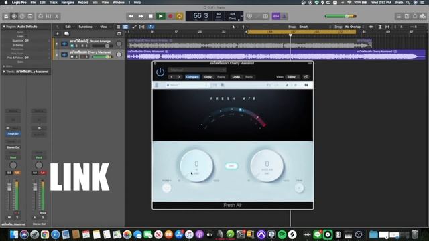Click the Copy button in plugin header
Screen dimensions: 429x241
click(x=208, y=77)
